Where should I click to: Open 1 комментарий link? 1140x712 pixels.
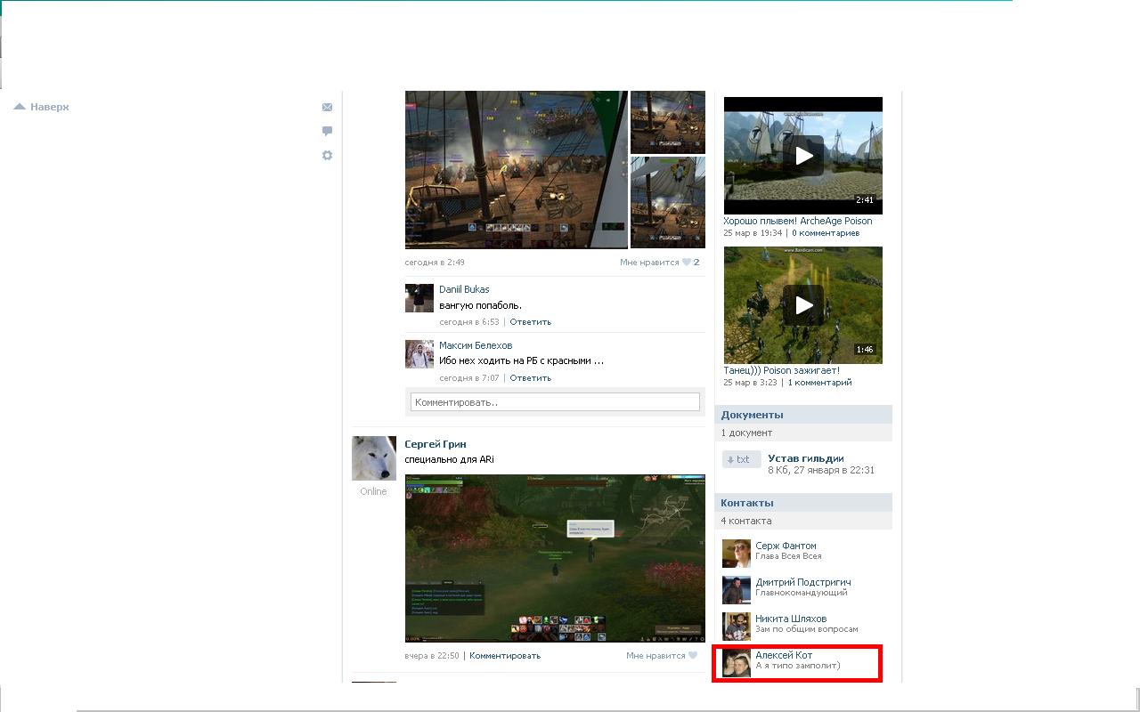click(819, 383)
